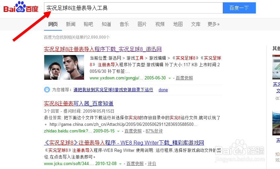Switch to the 新闻 tab
280x169 pixels.
pos(70,24)
